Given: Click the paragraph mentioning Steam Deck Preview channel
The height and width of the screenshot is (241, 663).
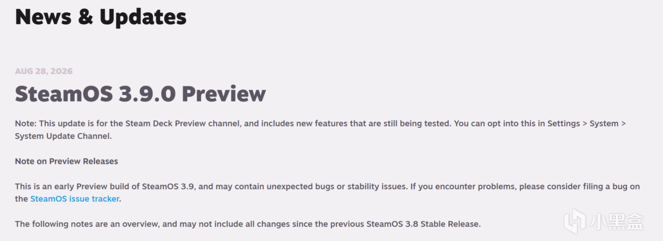Looking at the screenshot, I should [x=320, y=130].
